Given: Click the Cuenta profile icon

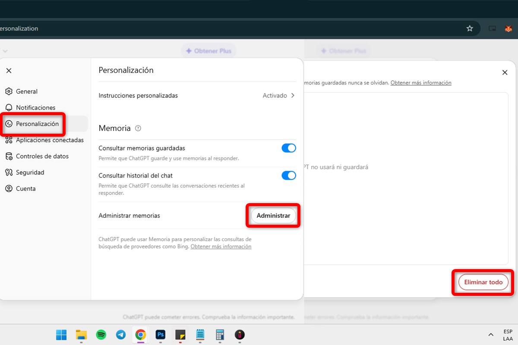Looking at the screenshot, I should (9, 188).
